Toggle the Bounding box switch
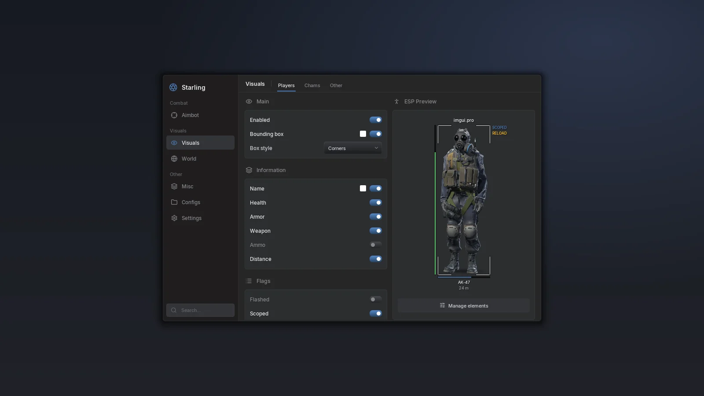Image resolution: width=704 pixels, height=396 pixels. 376,134
